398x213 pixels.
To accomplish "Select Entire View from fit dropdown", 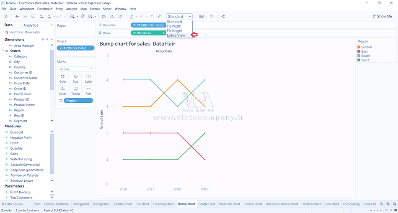I will 176,35.
